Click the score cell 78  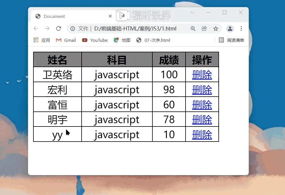pos(169,119)
